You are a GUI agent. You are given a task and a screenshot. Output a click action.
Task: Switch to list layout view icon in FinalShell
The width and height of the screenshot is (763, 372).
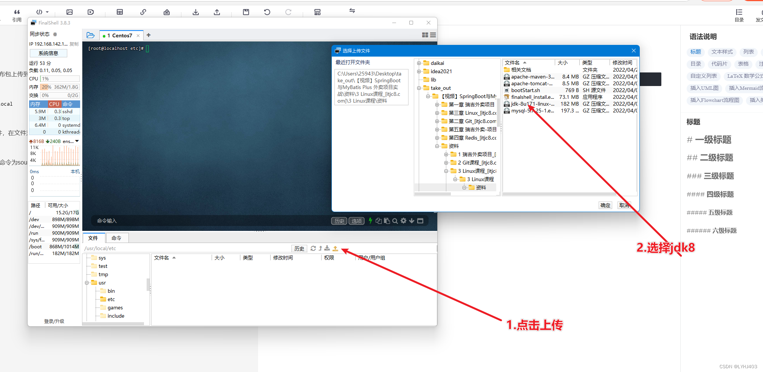[433, 35]
